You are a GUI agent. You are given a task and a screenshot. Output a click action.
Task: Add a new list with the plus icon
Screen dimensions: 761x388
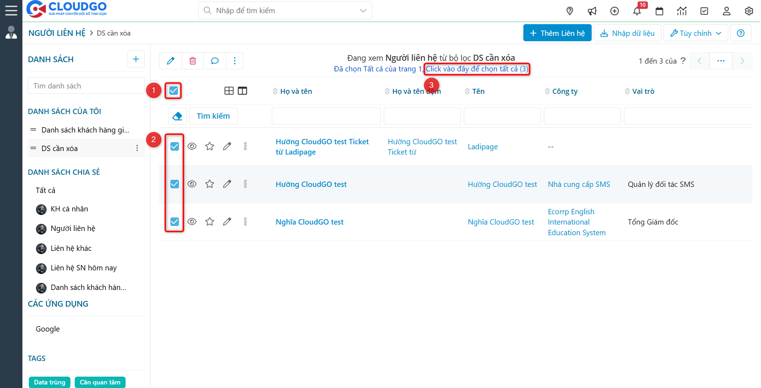[136, 59]
